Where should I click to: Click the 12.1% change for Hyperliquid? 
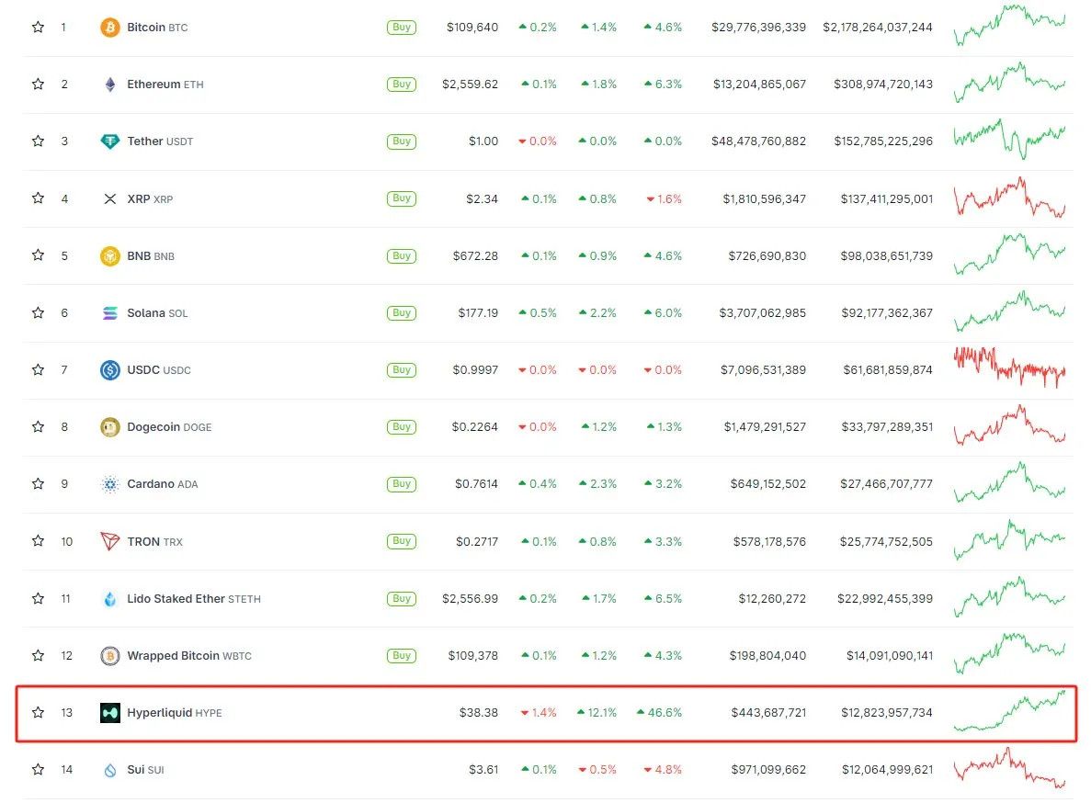597,713
